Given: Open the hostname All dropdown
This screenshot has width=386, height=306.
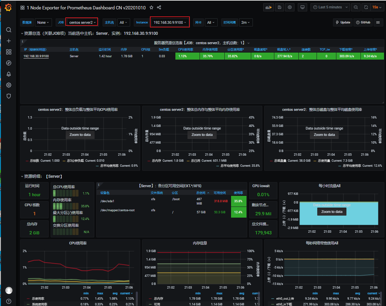Looking at the screenshot, I should [x=123, y=22].
